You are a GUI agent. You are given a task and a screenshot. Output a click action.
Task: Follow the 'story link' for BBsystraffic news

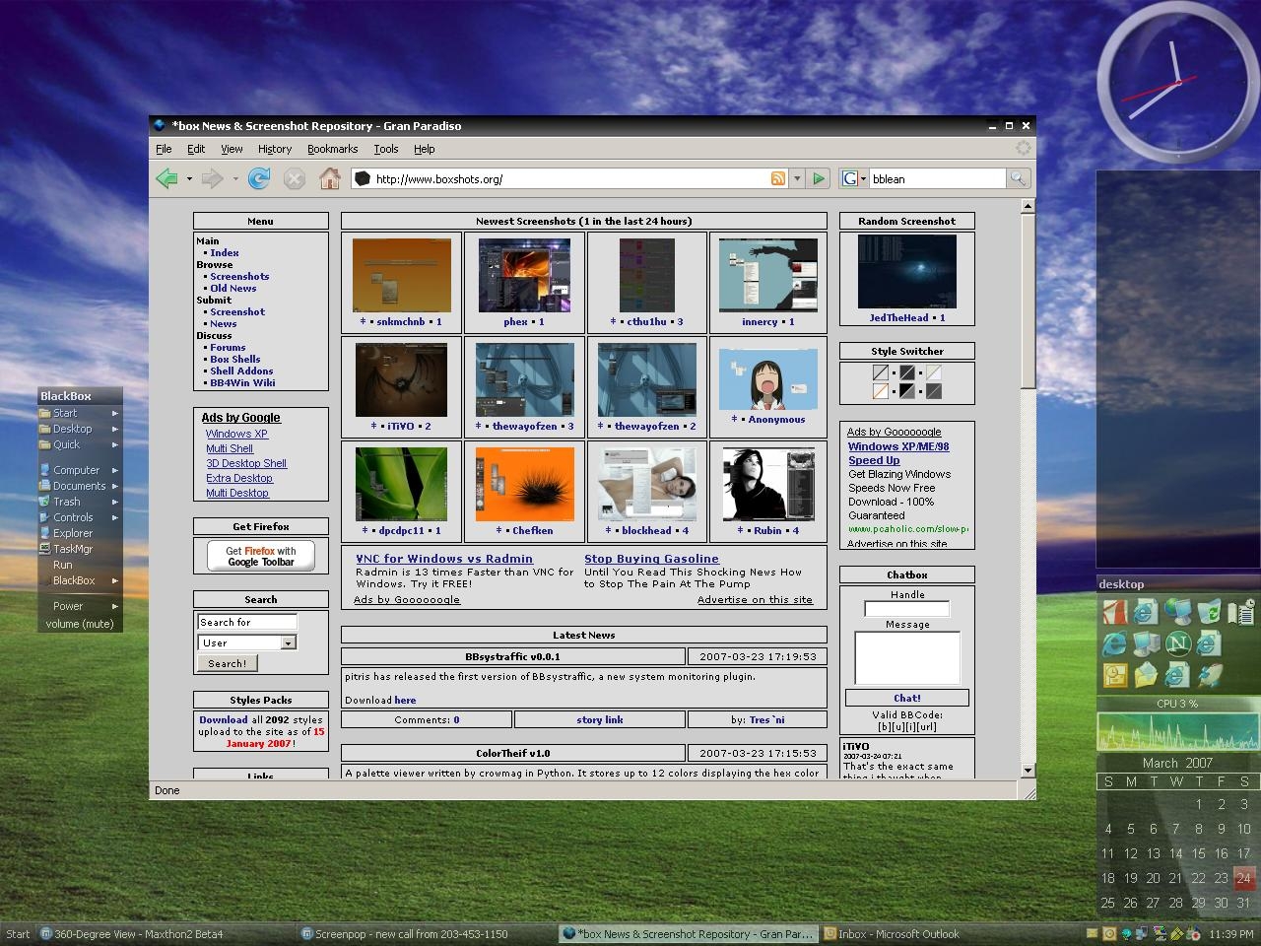[x=600, y=719]
